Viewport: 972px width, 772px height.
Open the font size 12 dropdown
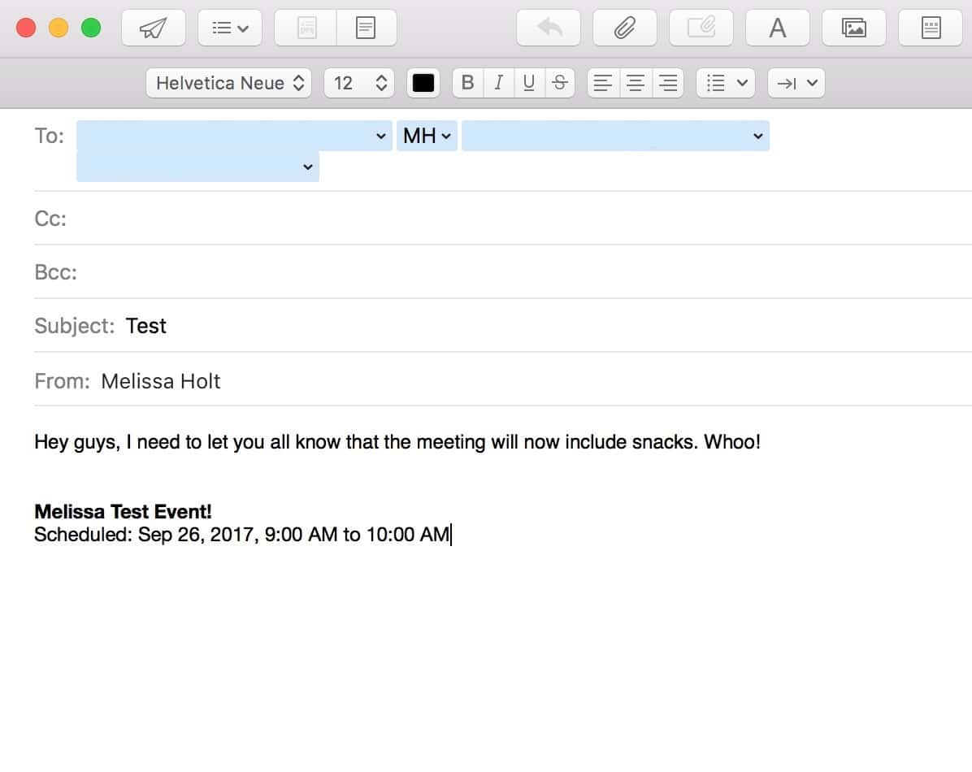coord(359,83)
